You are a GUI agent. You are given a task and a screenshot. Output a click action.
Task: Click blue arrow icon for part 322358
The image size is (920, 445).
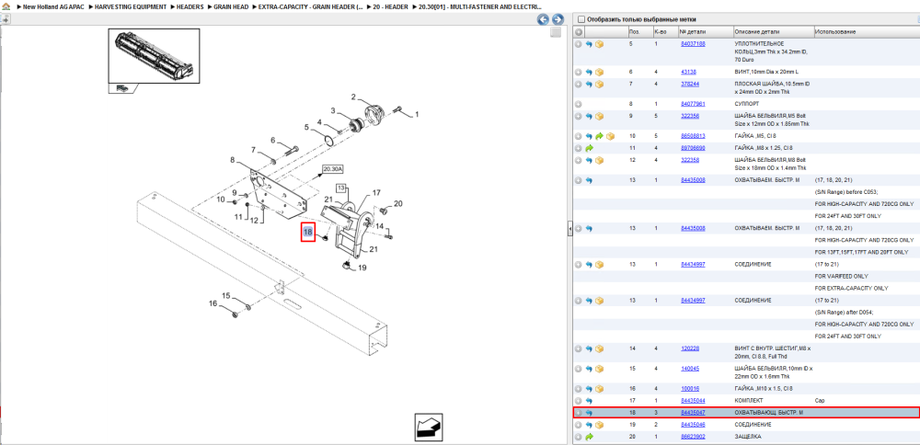coord(589,160)
